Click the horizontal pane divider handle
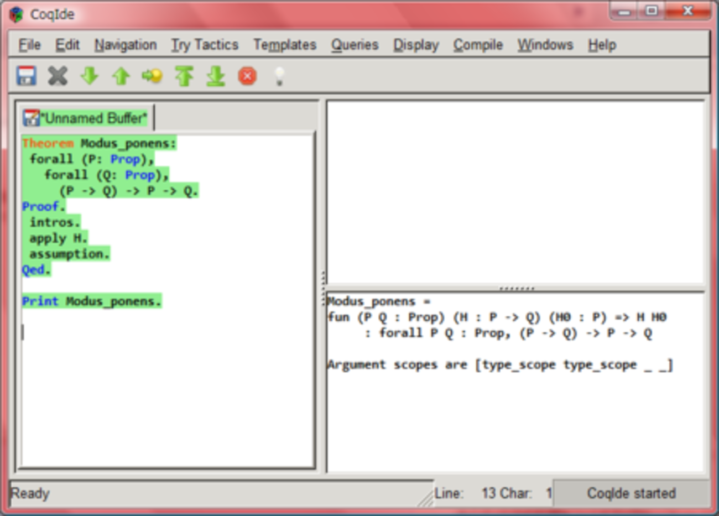The height and width of the screenshot is (516, 719). point(517,288)
